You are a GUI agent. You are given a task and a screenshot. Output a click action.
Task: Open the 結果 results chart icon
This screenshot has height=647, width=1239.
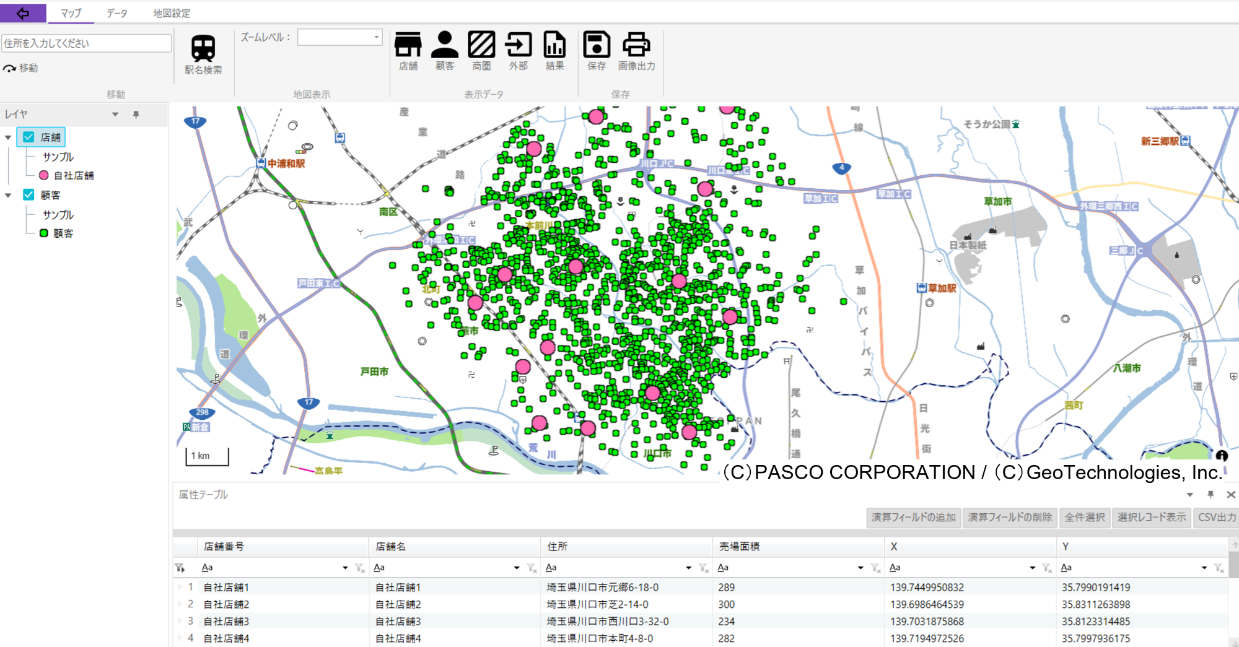[554, 45]
